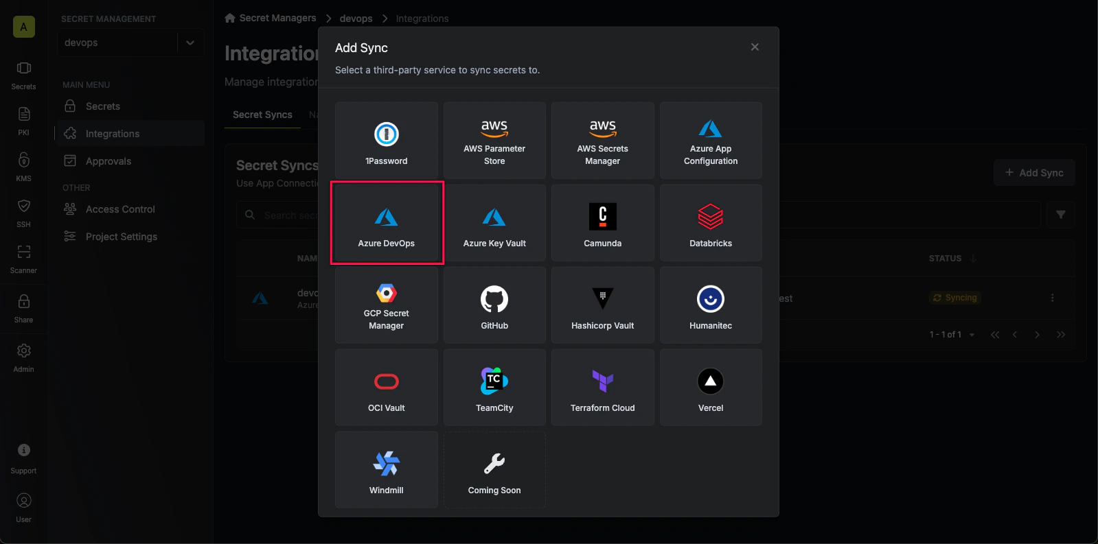This screenshot has height=544, width=1098.
Task: Click the organization avatar A
Action: 23,27
